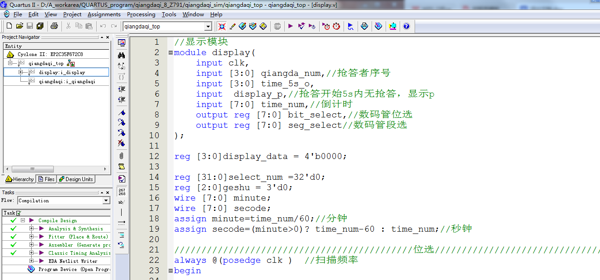
Task: Switch to the Design Units tab
Action: (x=76, y=179)
